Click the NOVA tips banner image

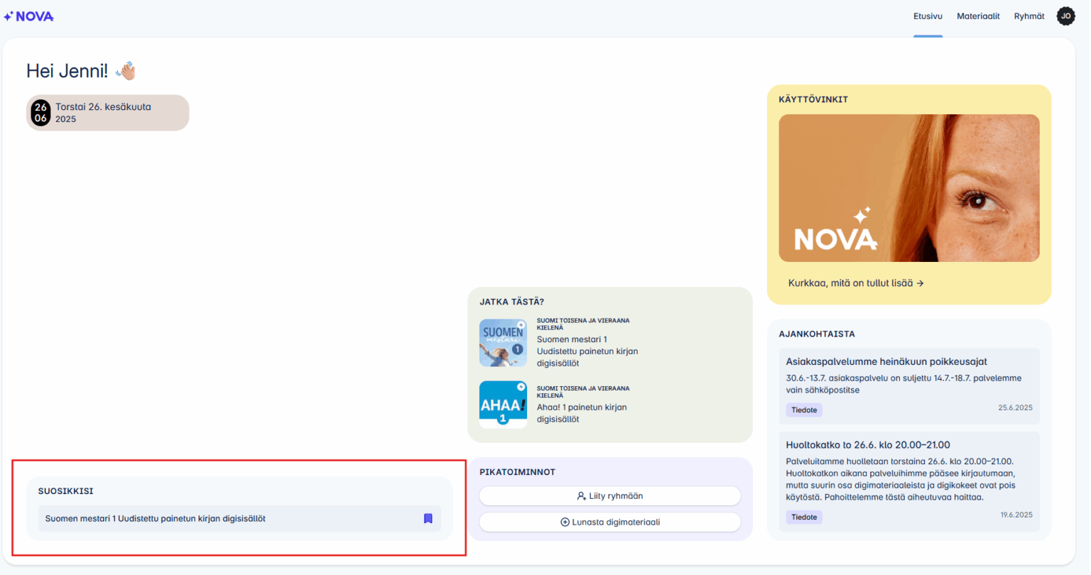pos(908,188)
